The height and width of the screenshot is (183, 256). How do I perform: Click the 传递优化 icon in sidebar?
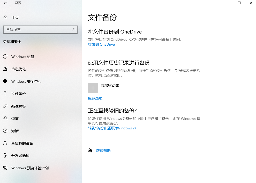pyautogui.click(x=5, y=69)
